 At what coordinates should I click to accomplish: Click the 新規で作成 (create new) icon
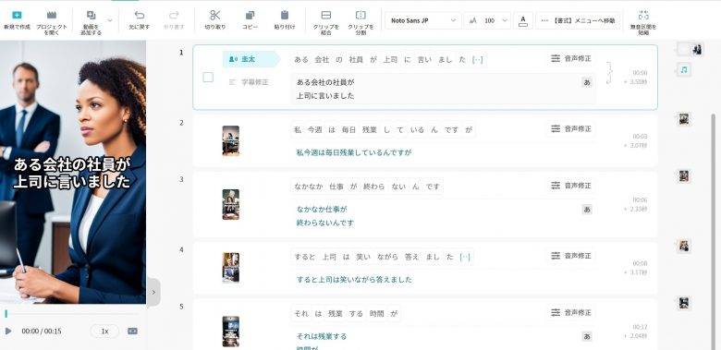point(17,15)
